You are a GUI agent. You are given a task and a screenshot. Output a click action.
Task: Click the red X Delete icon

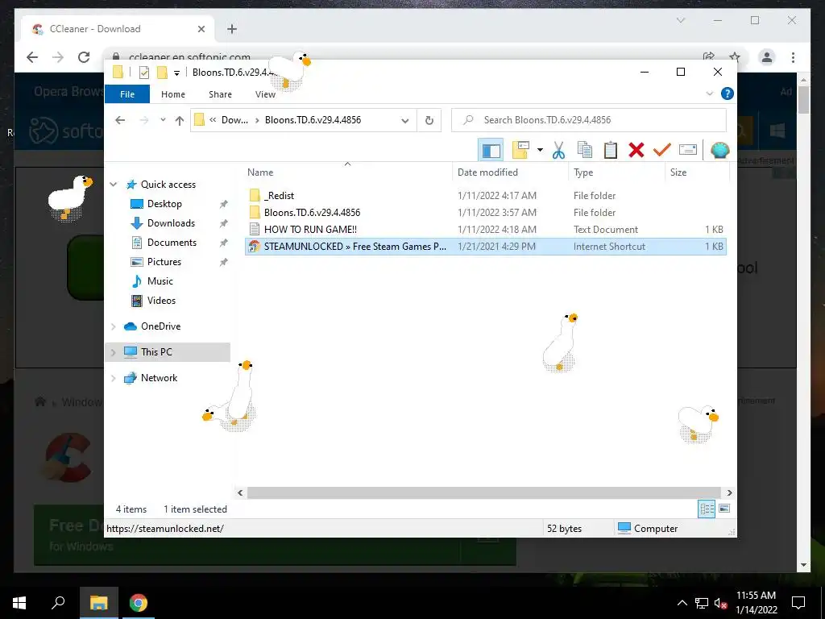[636, 151]
